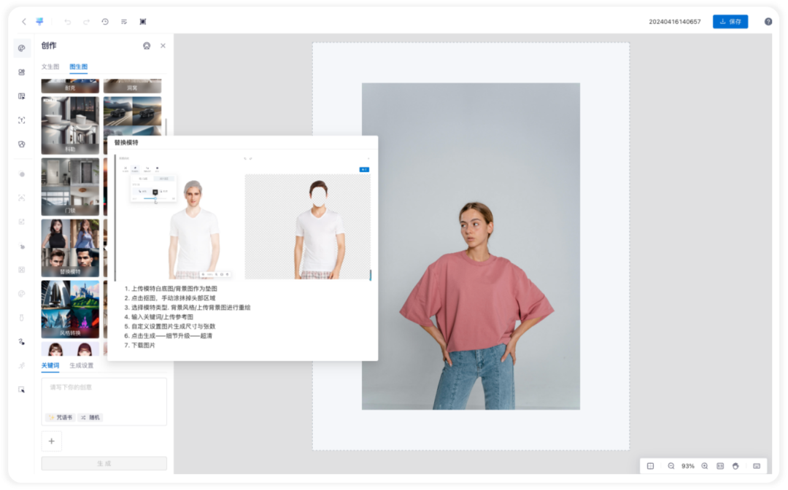Click the plus upload image box
Viewport: 788px width, 490px height.
click(x=52, y=441)
